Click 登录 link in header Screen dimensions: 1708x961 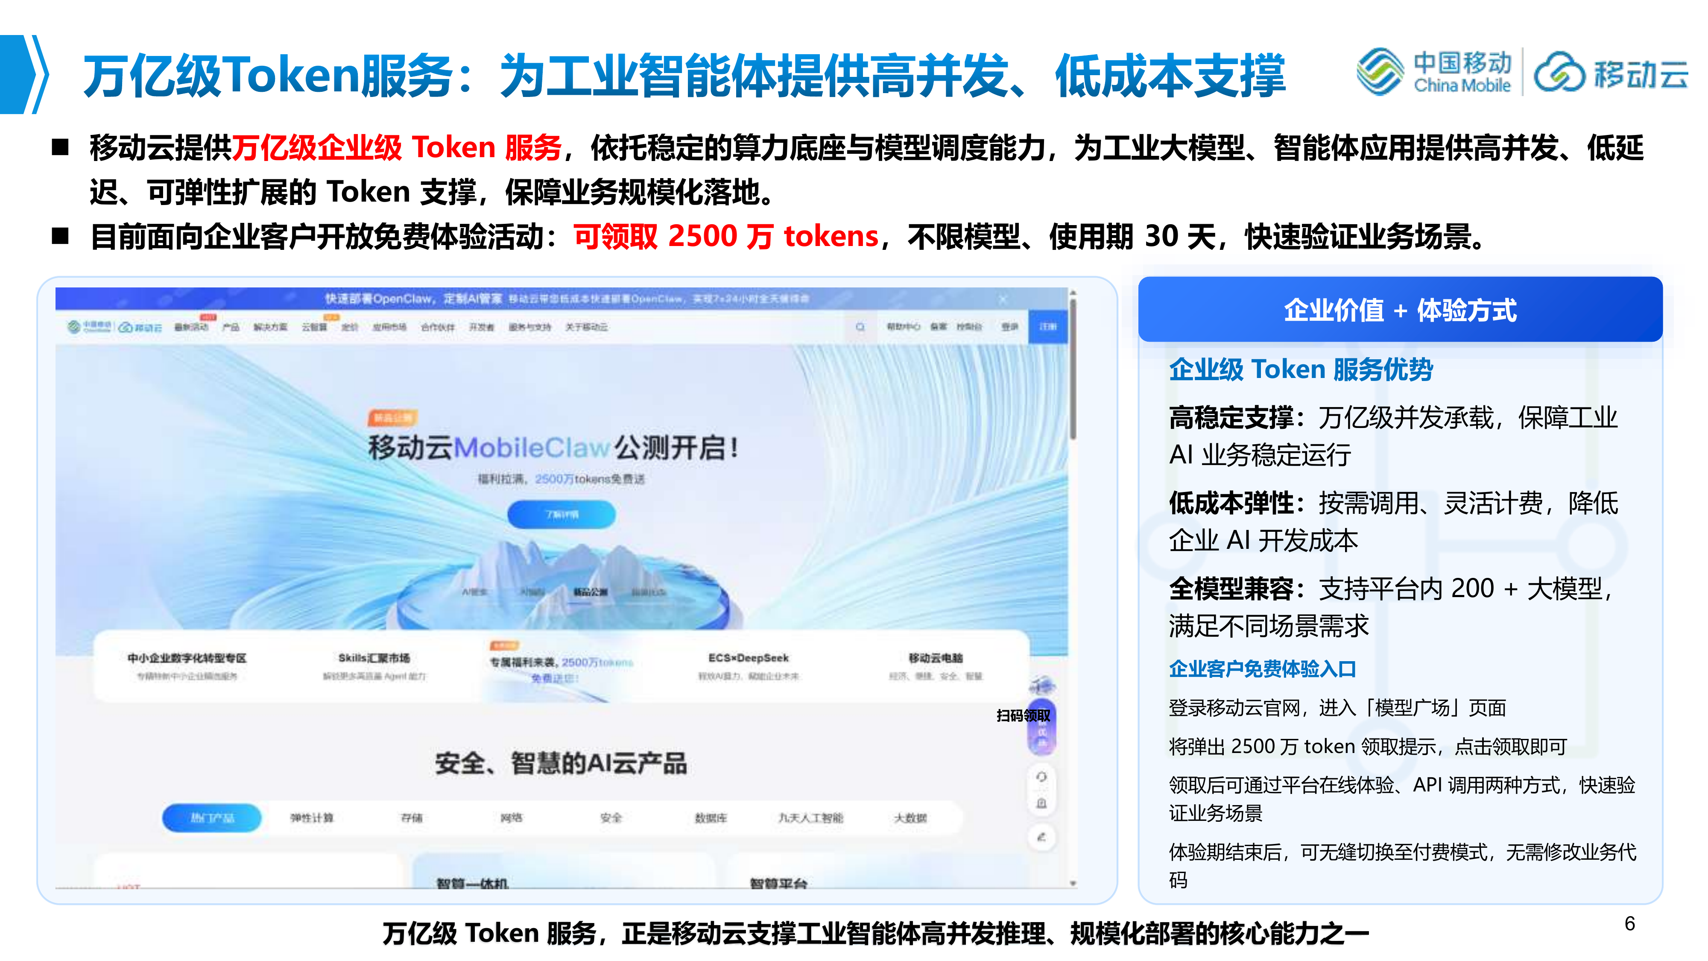(x=1009, y=327)
